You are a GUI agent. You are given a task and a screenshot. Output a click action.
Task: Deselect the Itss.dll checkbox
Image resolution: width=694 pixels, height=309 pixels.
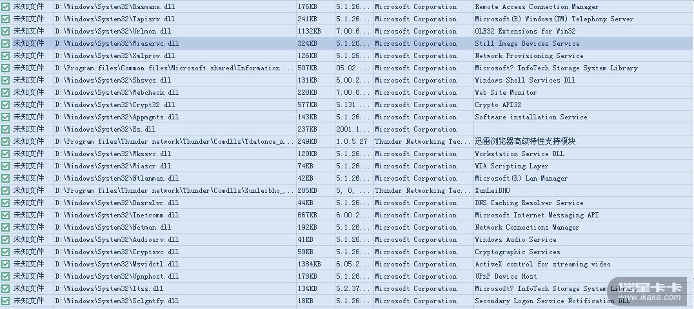(x=5, y=288)
